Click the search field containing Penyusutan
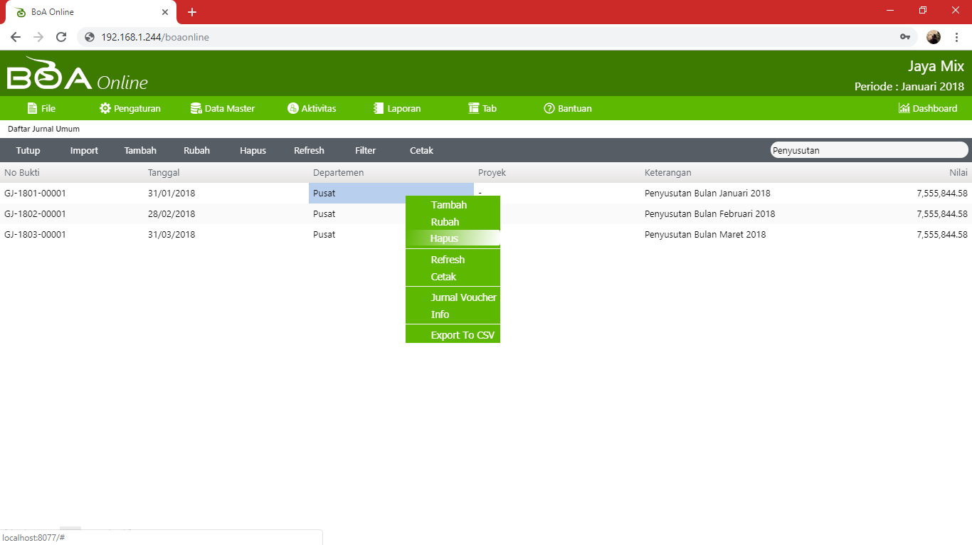 [x=868, y=150]
